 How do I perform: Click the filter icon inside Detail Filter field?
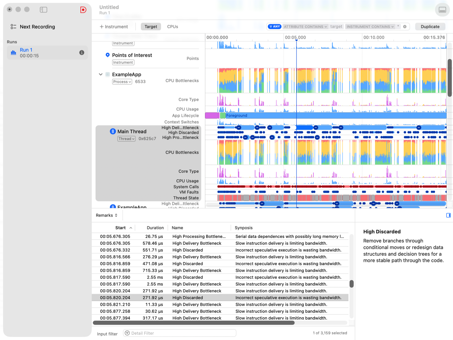127,333
